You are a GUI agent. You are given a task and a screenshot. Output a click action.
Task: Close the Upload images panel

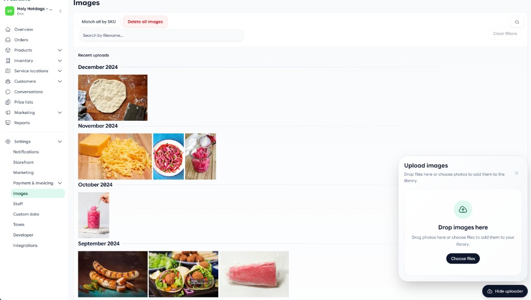(x=516, y=173)
